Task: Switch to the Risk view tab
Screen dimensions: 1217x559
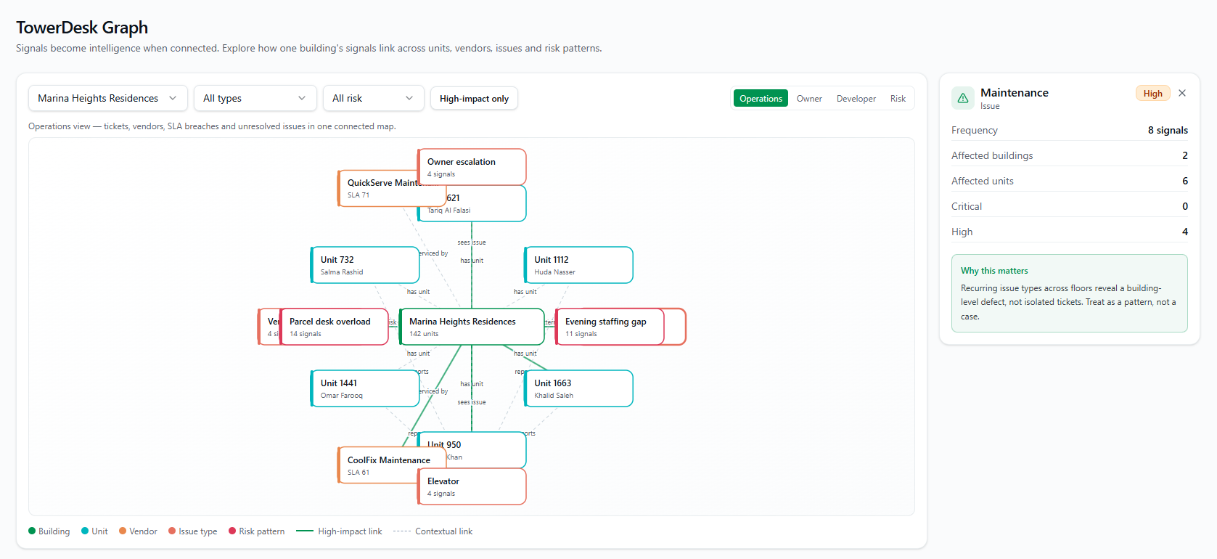Action: (898, 98)
